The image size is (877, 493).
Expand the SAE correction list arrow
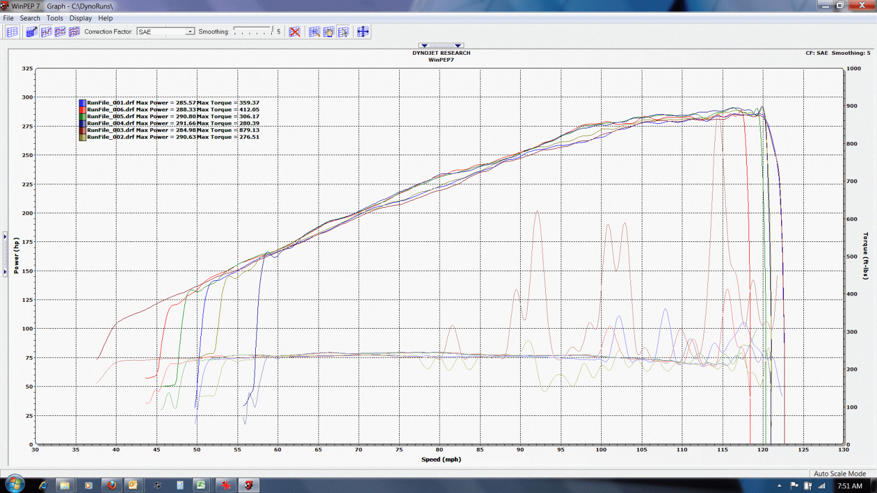pyautogui.click(x=191, y=31)
